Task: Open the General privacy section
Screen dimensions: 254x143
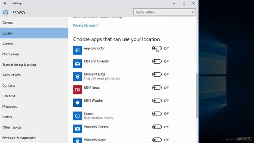Action: 34,23
